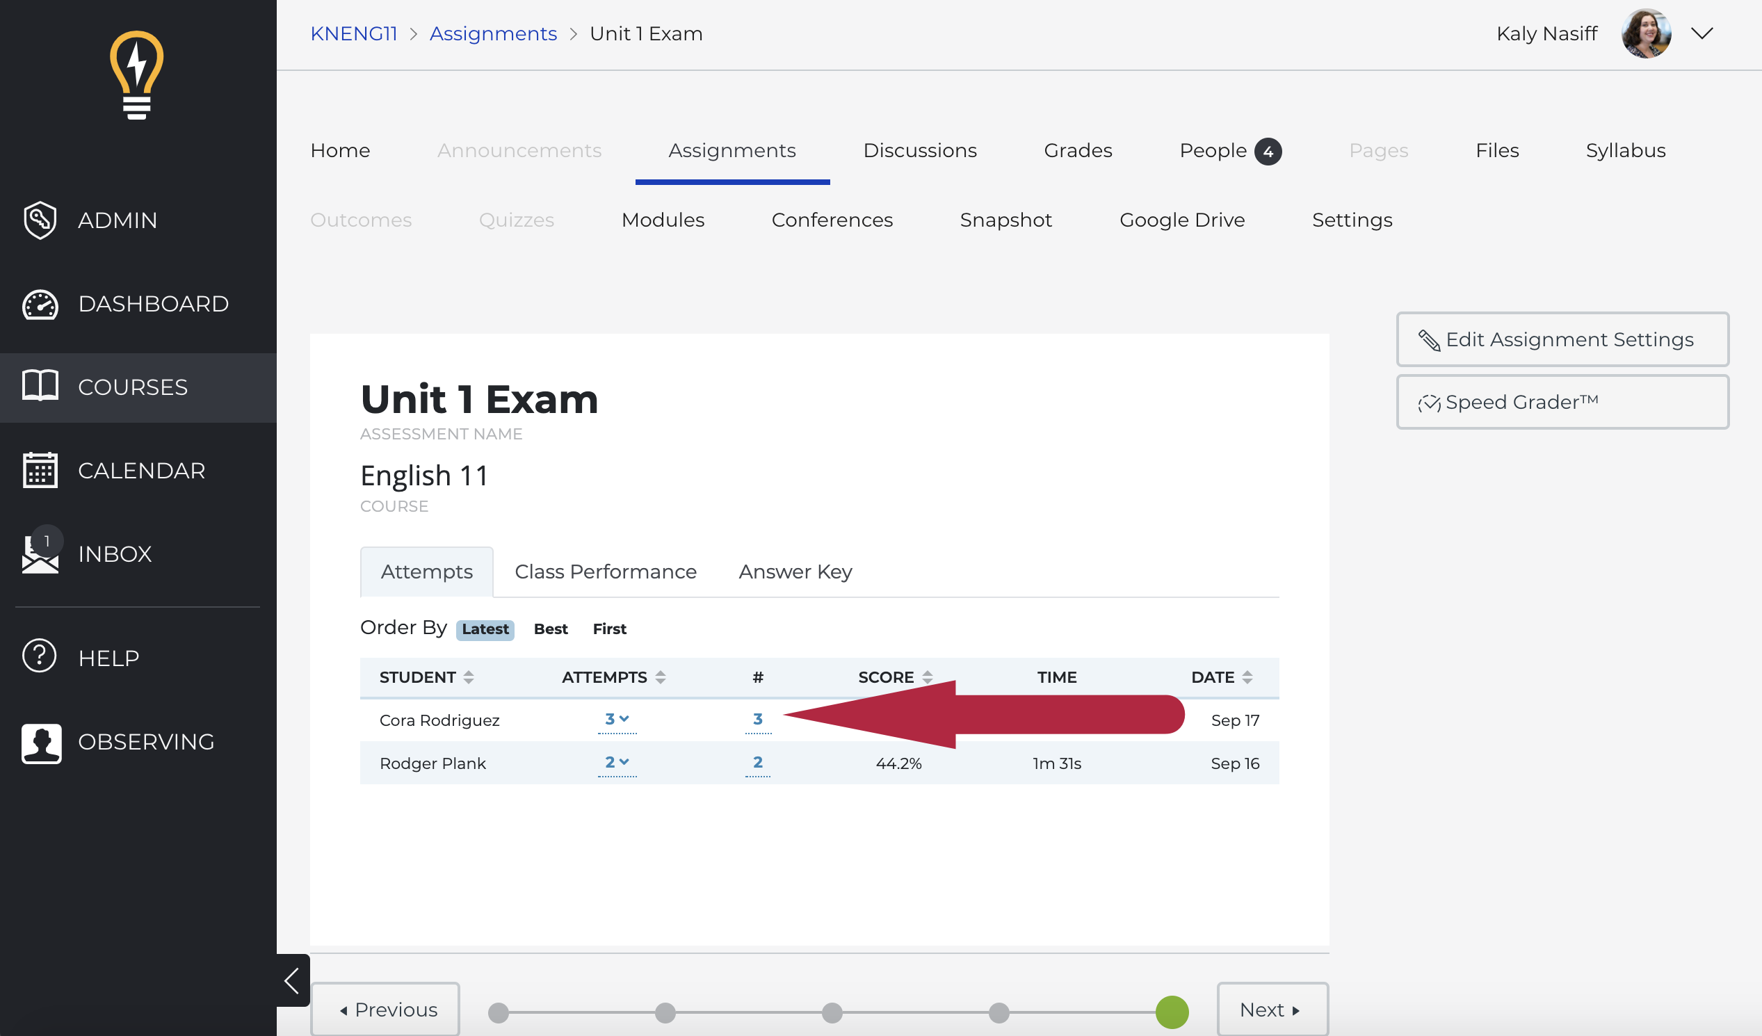
Task: Open the Admin shield icon
Action: click(40, 220)
